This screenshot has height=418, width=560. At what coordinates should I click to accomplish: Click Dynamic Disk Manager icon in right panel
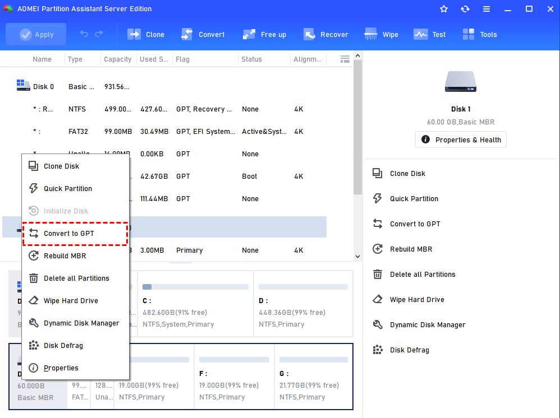(x=378, y=324)
